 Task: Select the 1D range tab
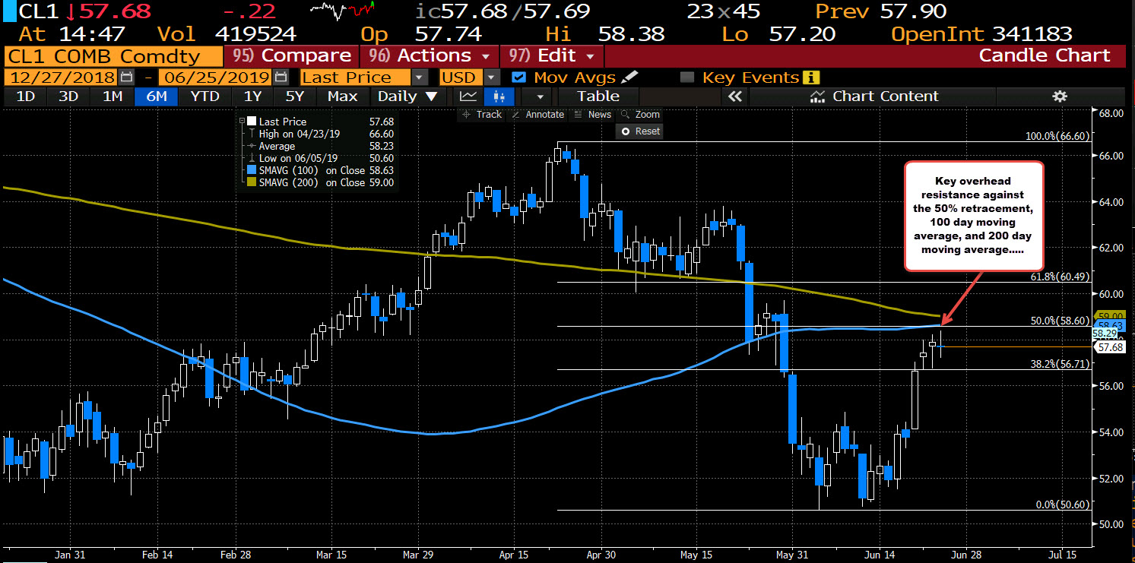coord(26,96)
